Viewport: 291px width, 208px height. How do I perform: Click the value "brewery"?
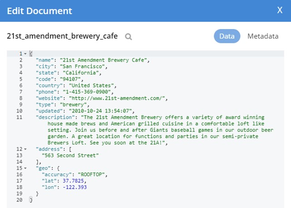73,105
